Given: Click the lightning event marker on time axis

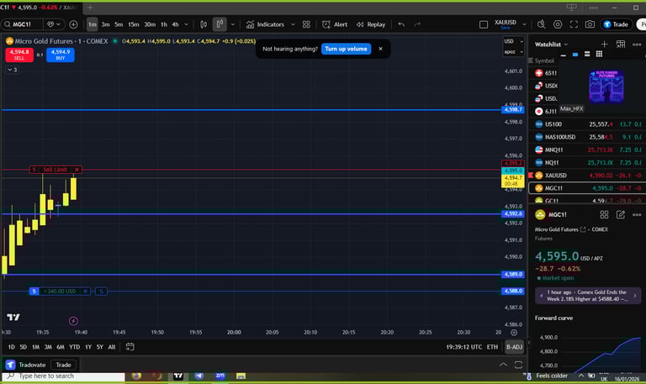Looking at the screenshot, I should [73, 321].
